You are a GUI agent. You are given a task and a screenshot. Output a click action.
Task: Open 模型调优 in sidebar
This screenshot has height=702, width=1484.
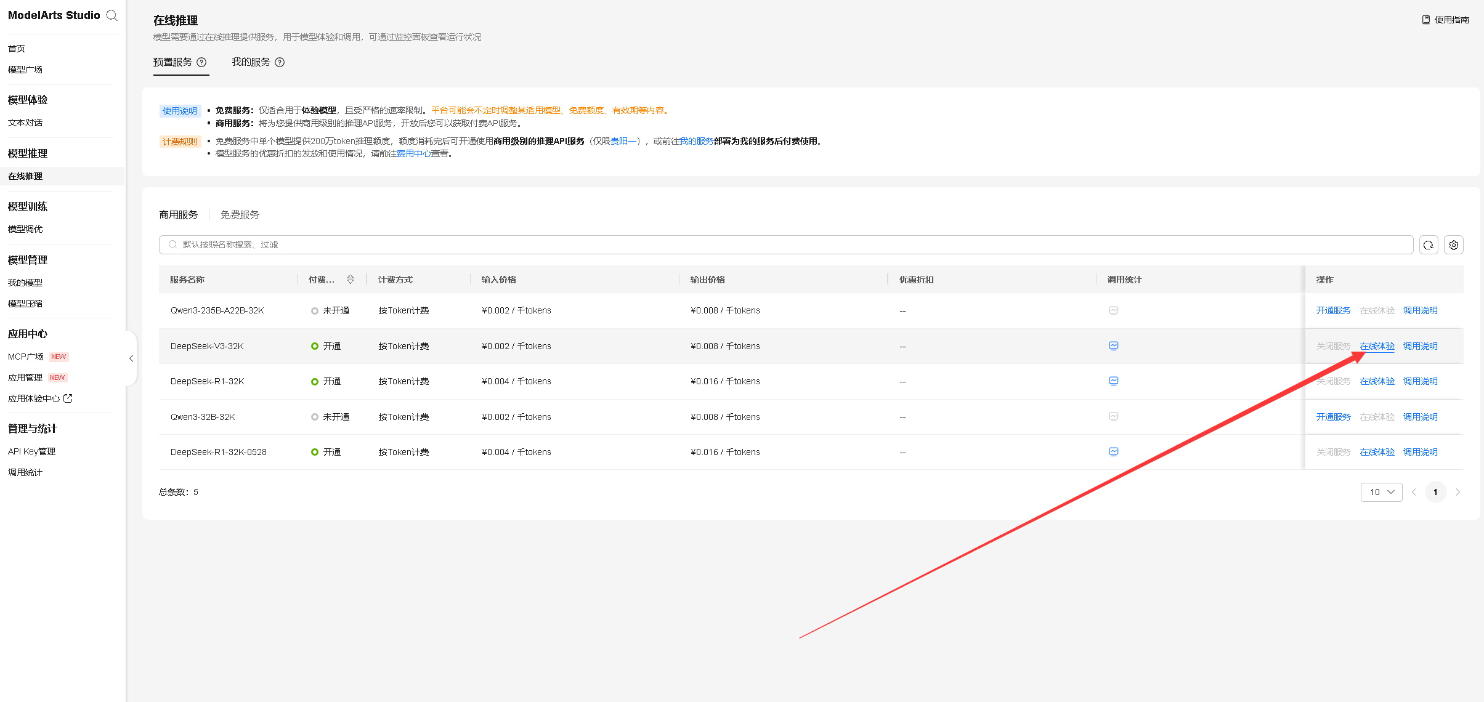(x=25, y=229)
